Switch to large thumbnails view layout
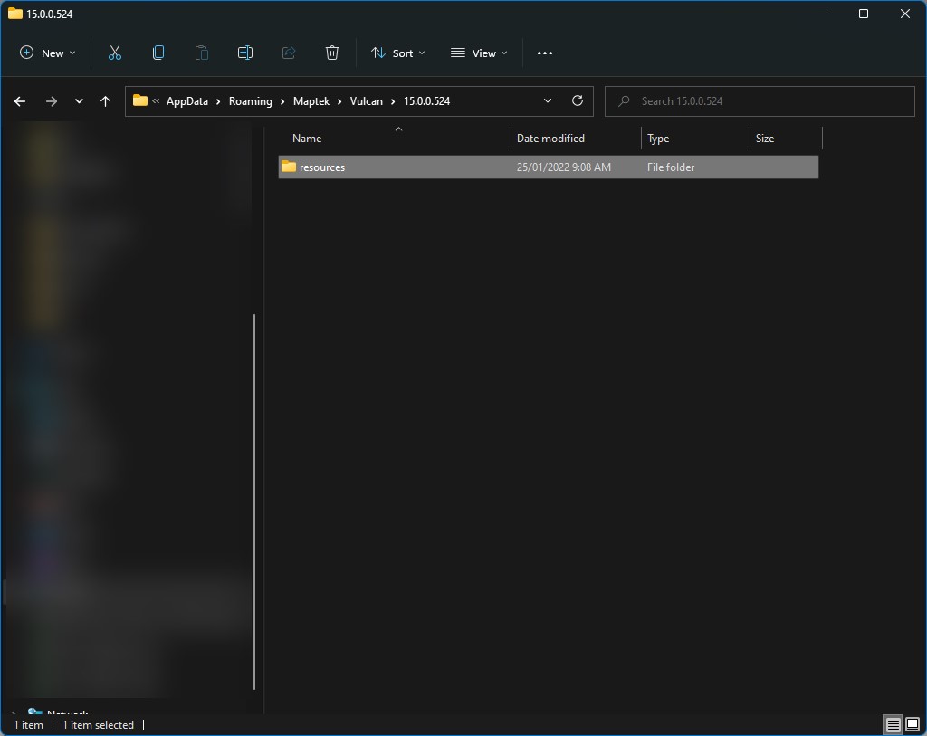This screenshot has height=736, width=927. (913, 725)
